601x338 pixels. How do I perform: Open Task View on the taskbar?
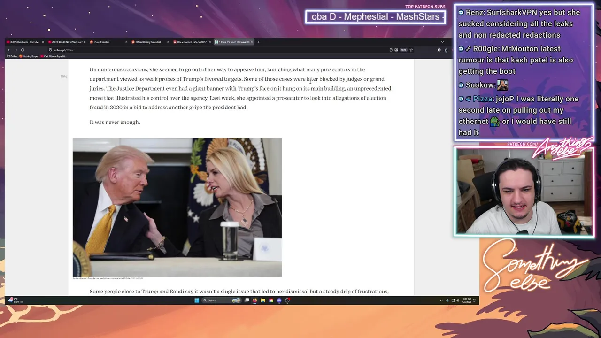[247, 300]
